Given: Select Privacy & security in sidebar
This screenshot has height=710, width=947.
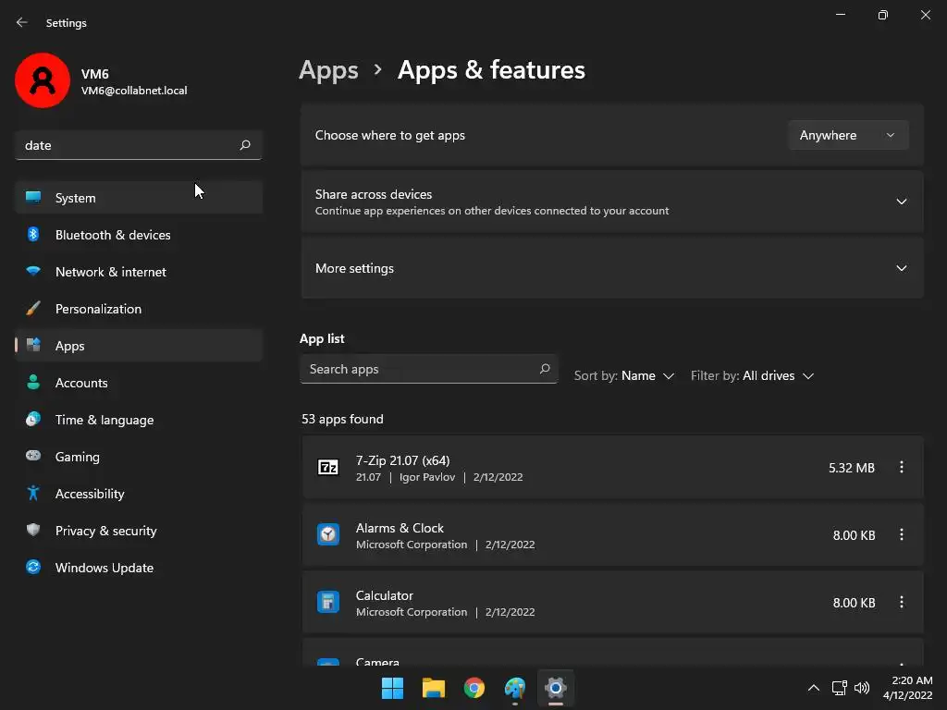Looking at the screenshot, I should click(x=106, y=531).
